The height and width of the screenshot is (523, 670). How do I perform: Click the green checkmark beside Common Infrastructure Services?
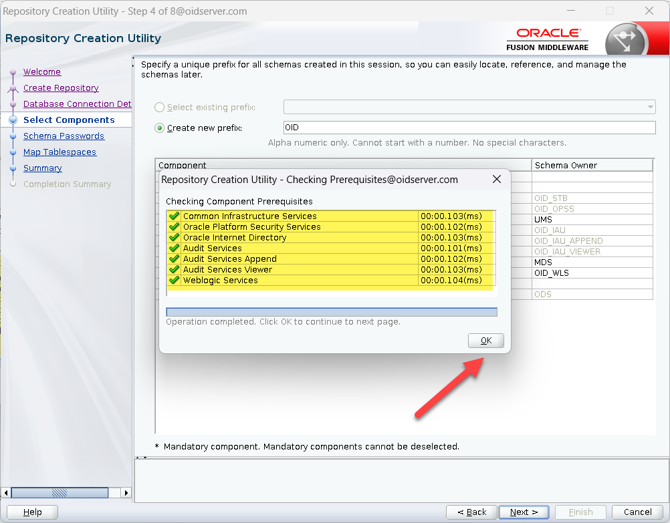point(174,216)
